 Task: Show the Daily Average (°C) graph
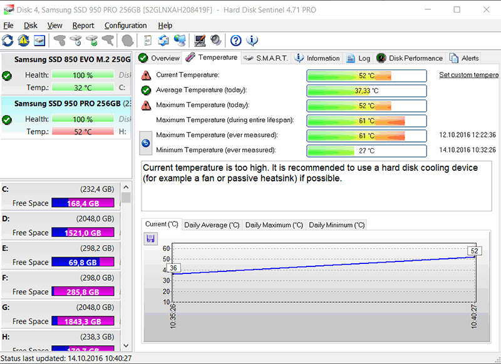click(x=212, y=225)
